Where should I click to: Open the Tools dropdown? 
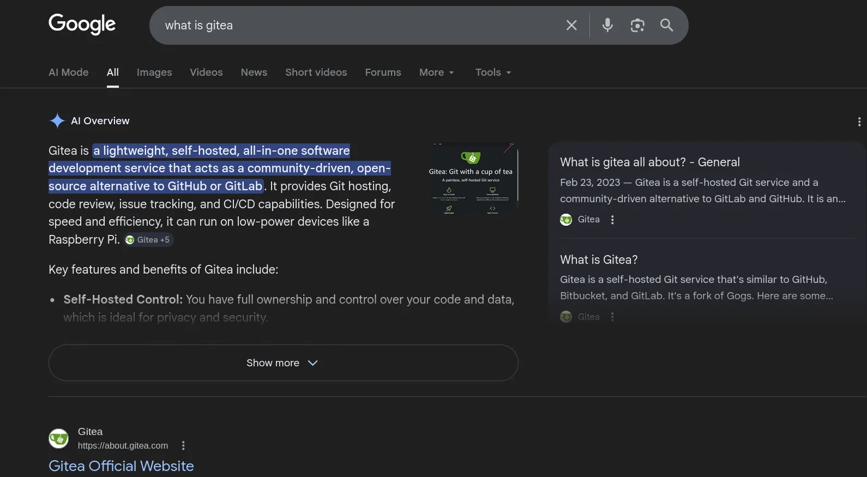tap(493, 72)
